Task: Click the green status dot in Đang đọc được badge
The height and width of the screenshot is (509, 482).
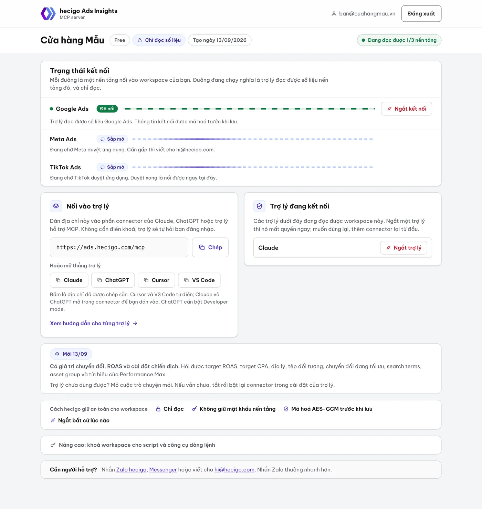Action: click(x=363, y=40)
